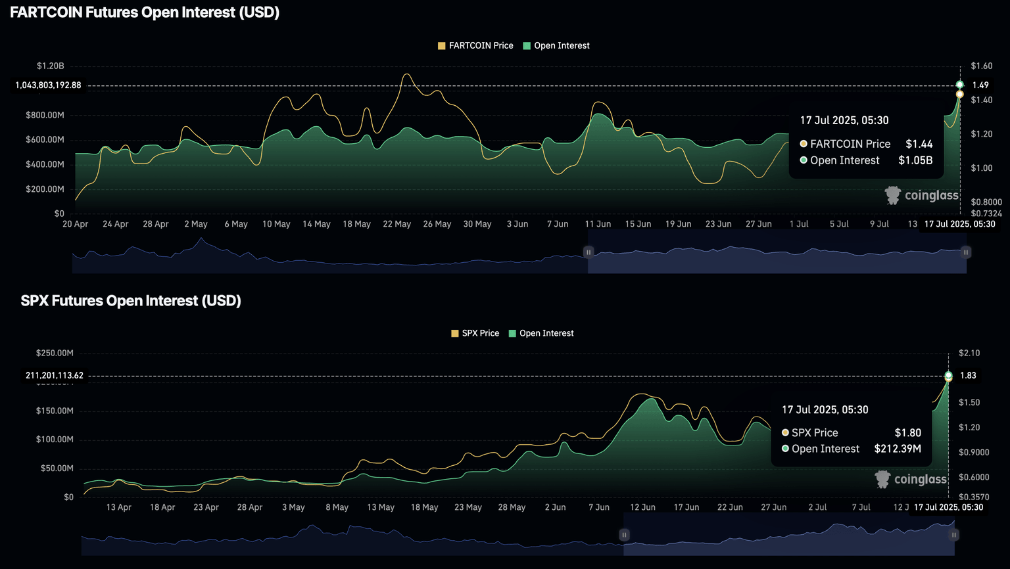
Task: Hide Open Interest series in FARTCOIN legend
Action: (556, 46)
